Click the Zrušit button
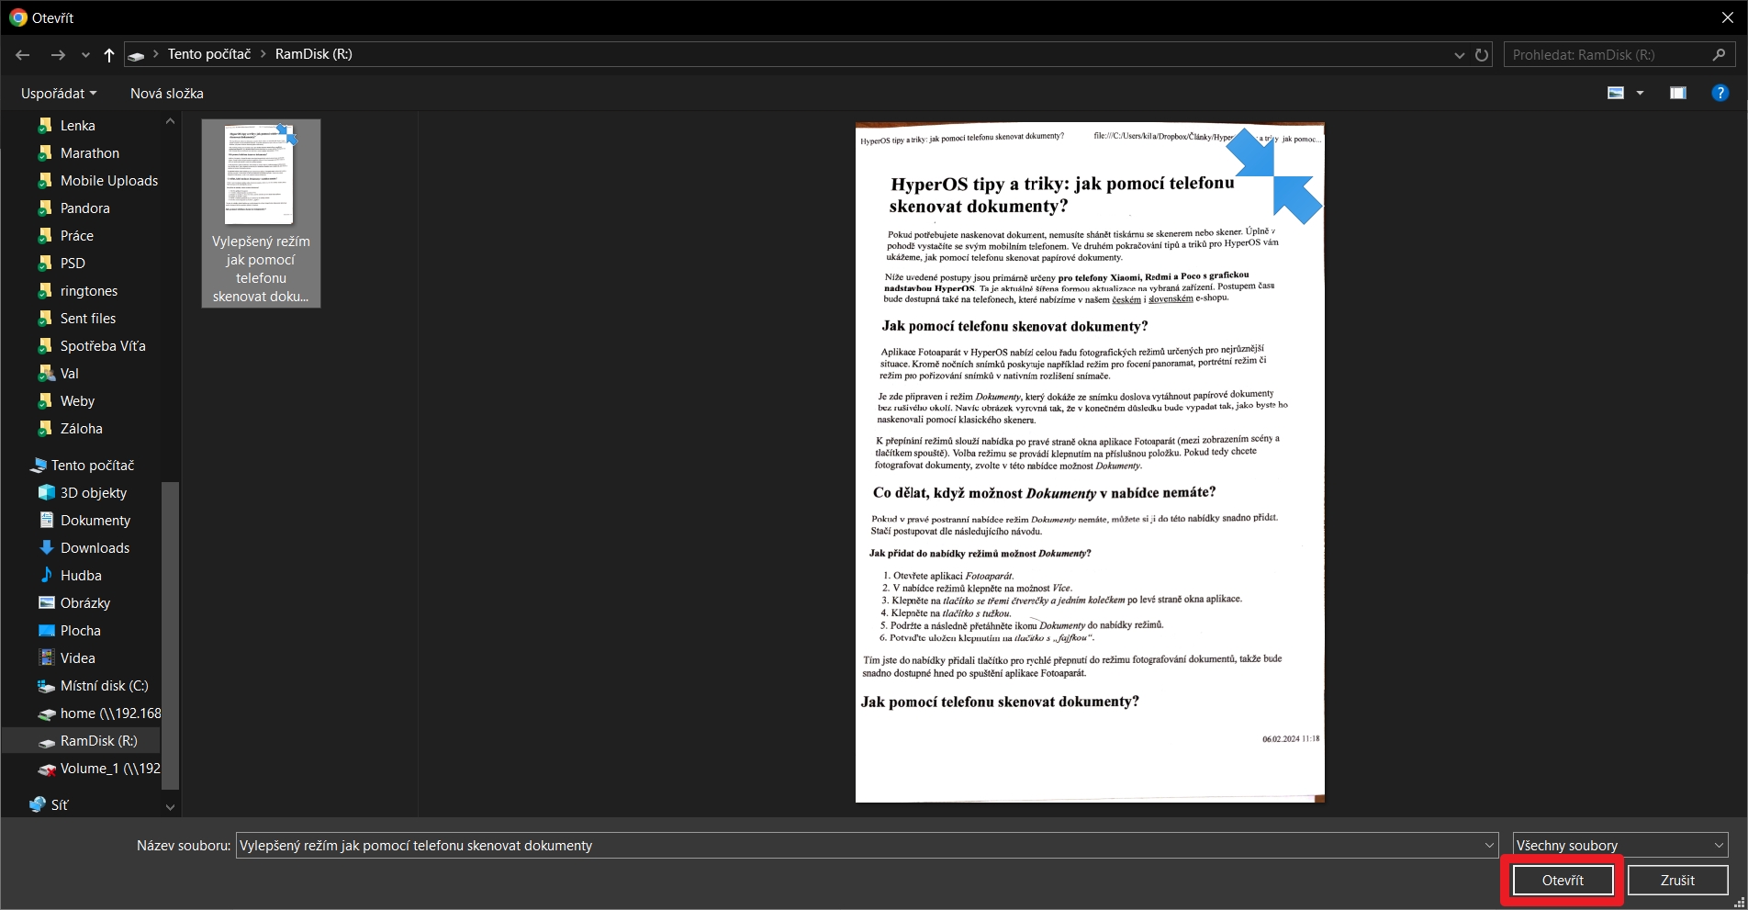1748x910 pixels. (x=1677, y=880)
